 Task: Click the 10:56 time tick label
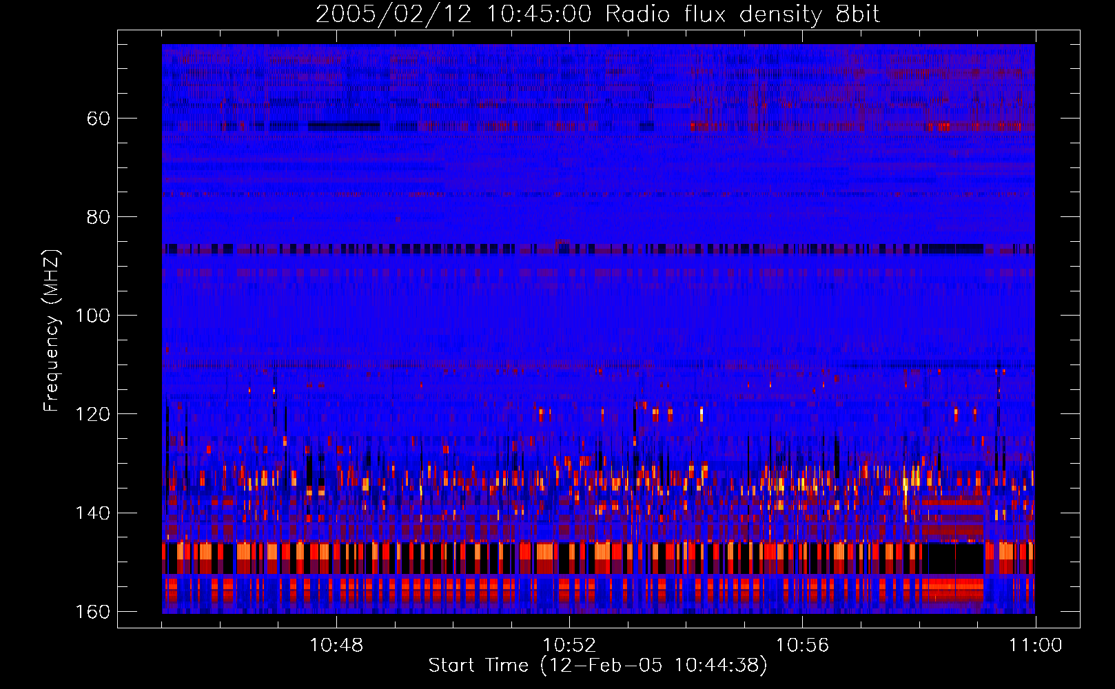click(x=802, y=646)
